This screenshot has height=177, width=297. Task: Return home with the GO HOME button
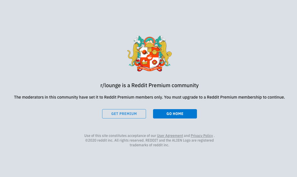[175, 114]
